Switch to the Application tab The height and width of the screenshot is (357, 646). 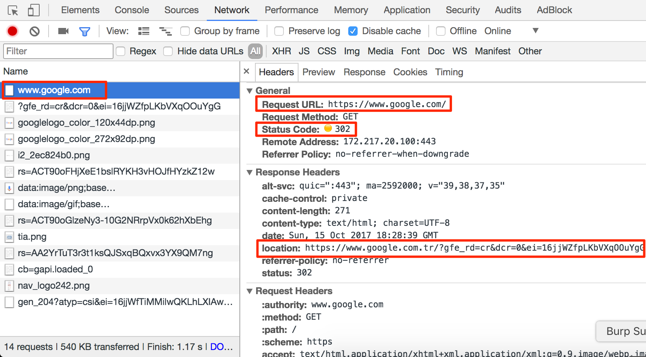click(x=407, y=10)
